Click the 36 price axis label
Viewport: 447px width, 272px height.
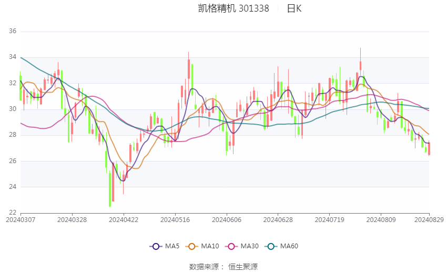(x=13, y=32)
